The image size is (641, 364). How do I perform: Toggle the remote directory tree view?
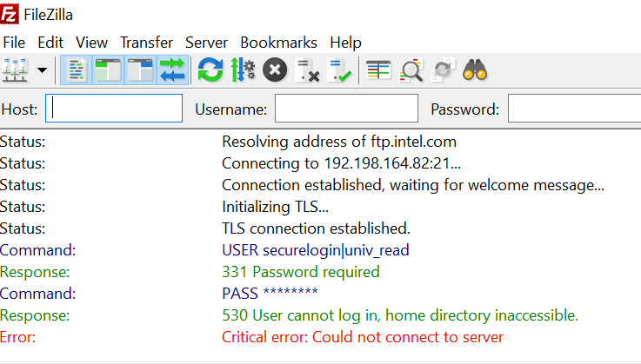(139, 69)
